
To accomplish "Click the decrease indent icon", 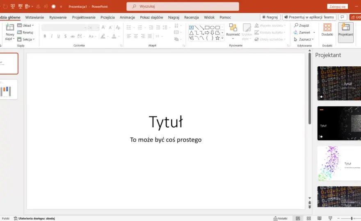I will pyautogui.click(x=151, y=27).
